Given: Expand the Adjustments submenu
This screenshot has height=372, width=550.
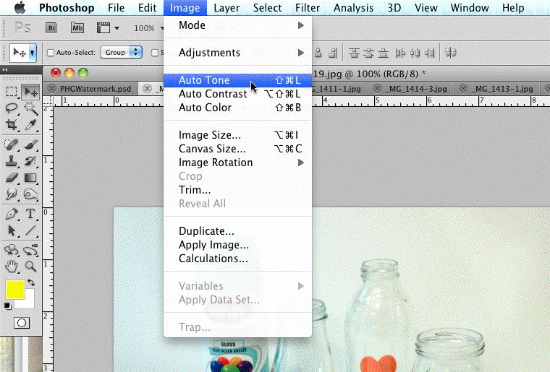Looking at the screenshot, I should (x=238, y=53).
